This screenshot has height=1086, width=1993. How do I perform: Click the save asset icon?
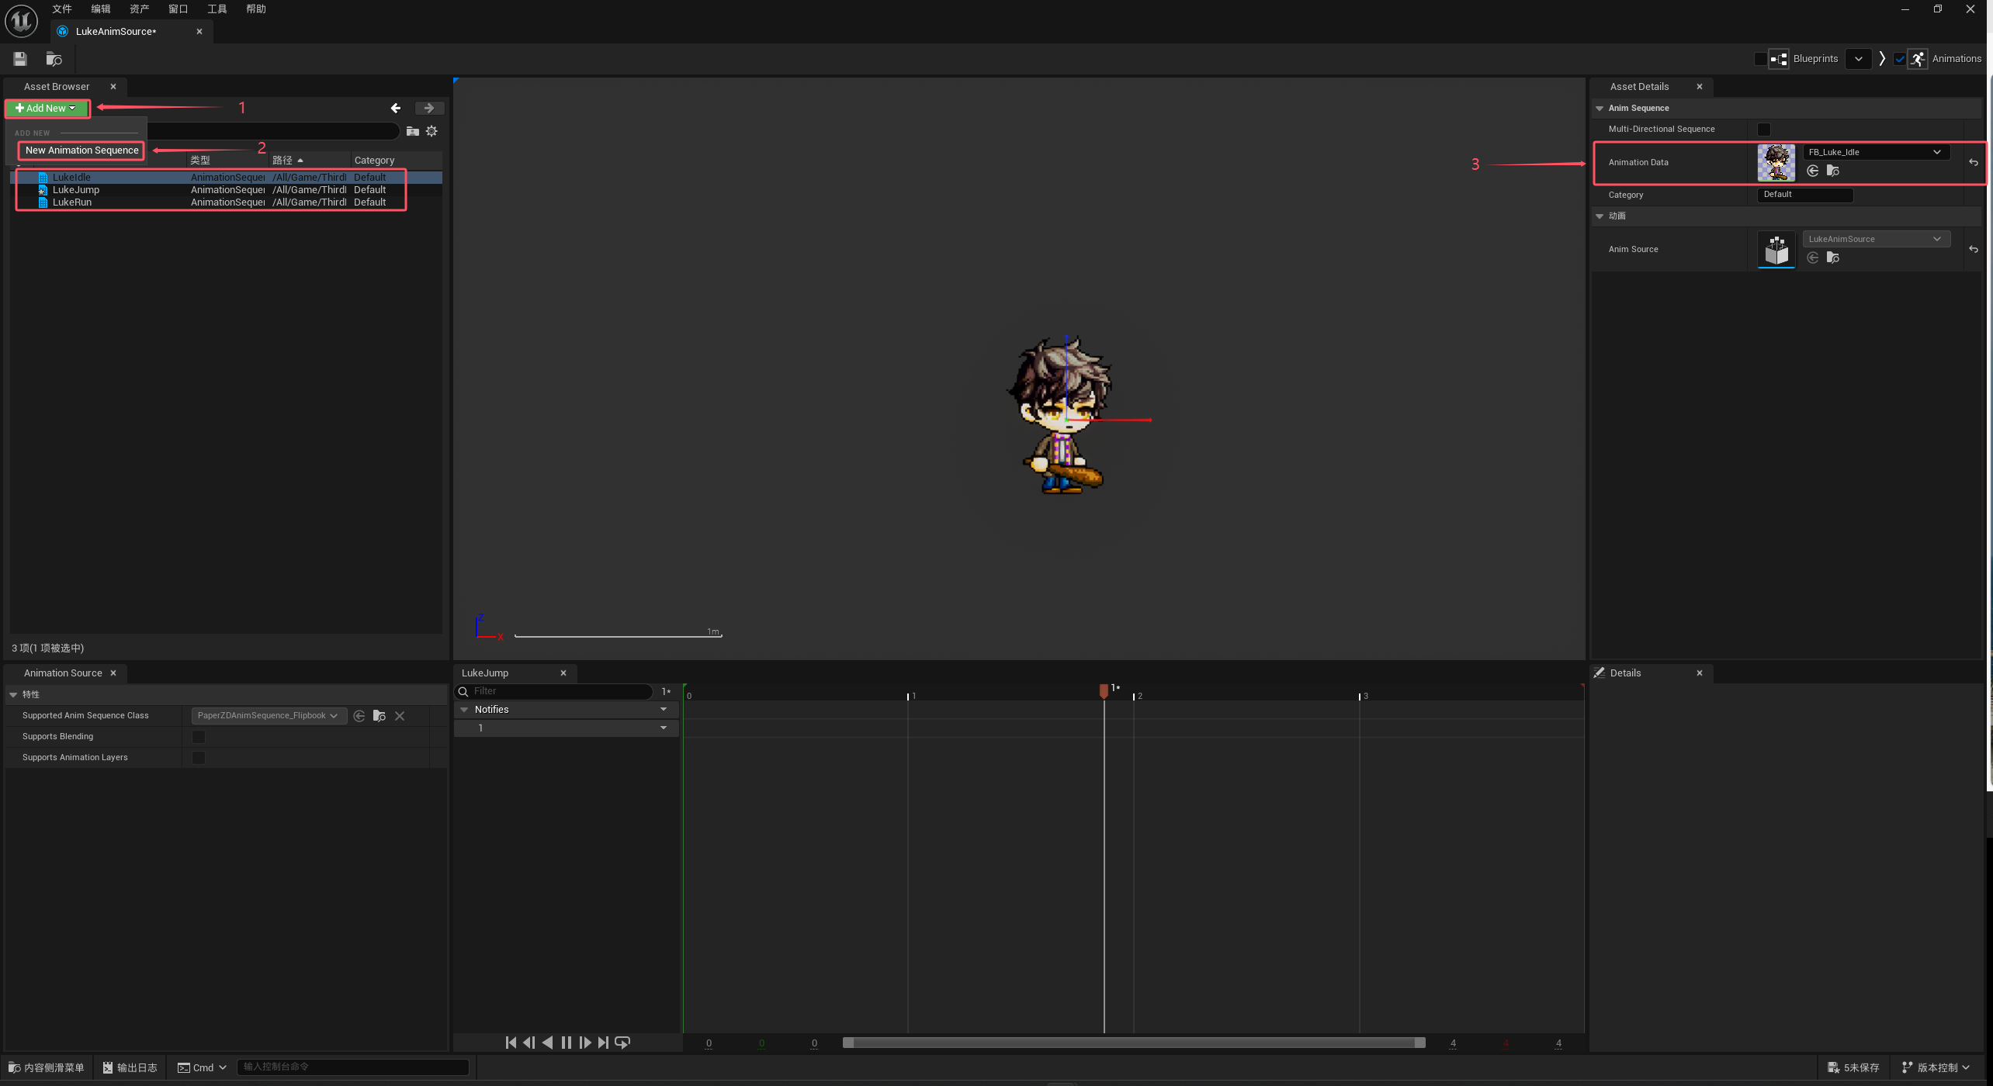tap(20, 59)
